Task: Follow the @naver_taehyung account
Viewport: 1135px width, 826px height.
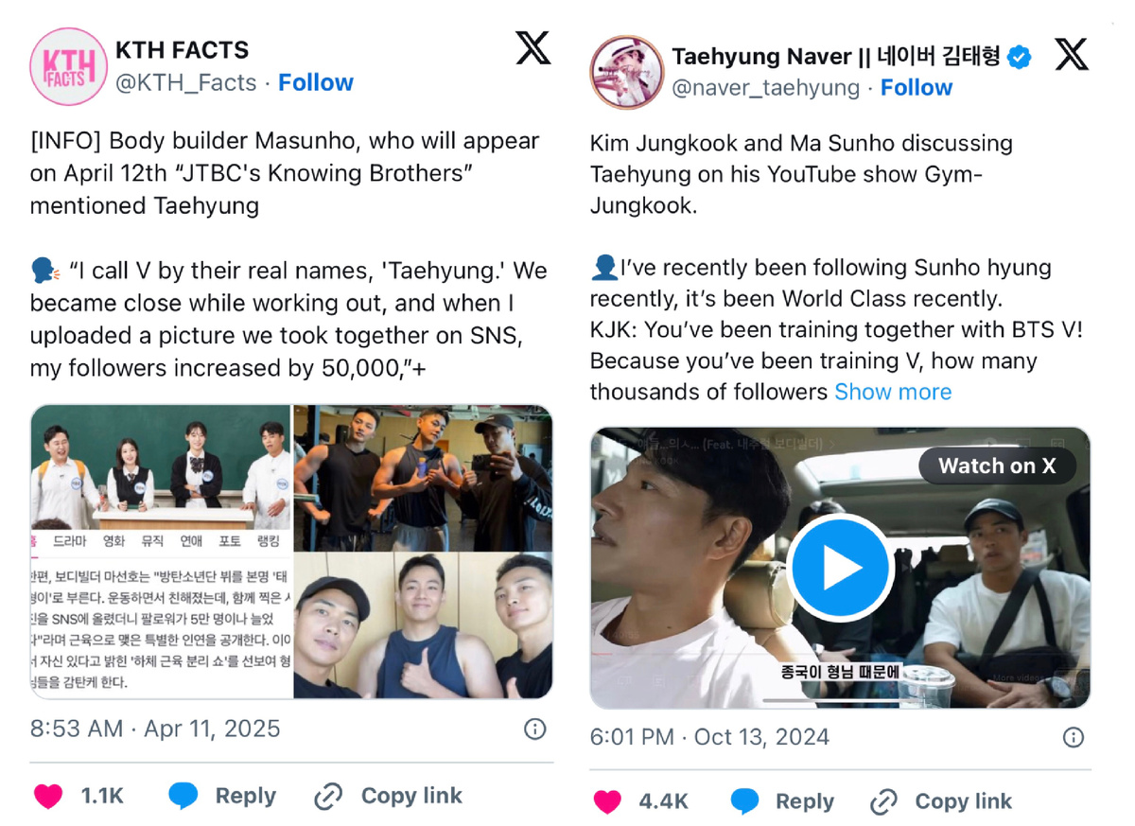Action: (x=917, y=88)
